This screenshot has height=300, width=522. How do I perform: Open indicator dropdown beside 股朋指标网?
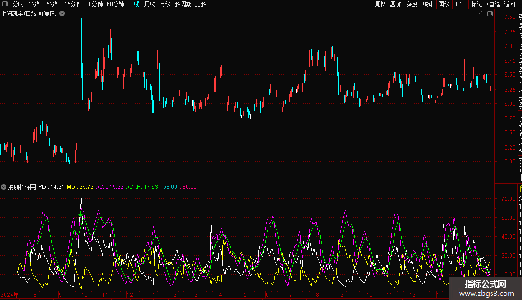pos(4,187)
